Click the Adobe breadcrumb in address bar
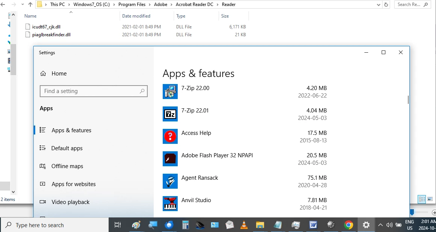This screenshot has width=436, height=232. click(161, 4)
